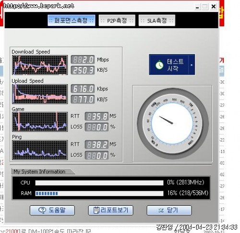Click the green stopwatch icon on test button
Viewport: 240px width, 233px height.
tap(159, 65)
